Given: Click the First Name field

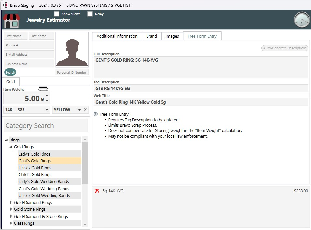Looking at the screenshot, I should [x=16, y=36].
